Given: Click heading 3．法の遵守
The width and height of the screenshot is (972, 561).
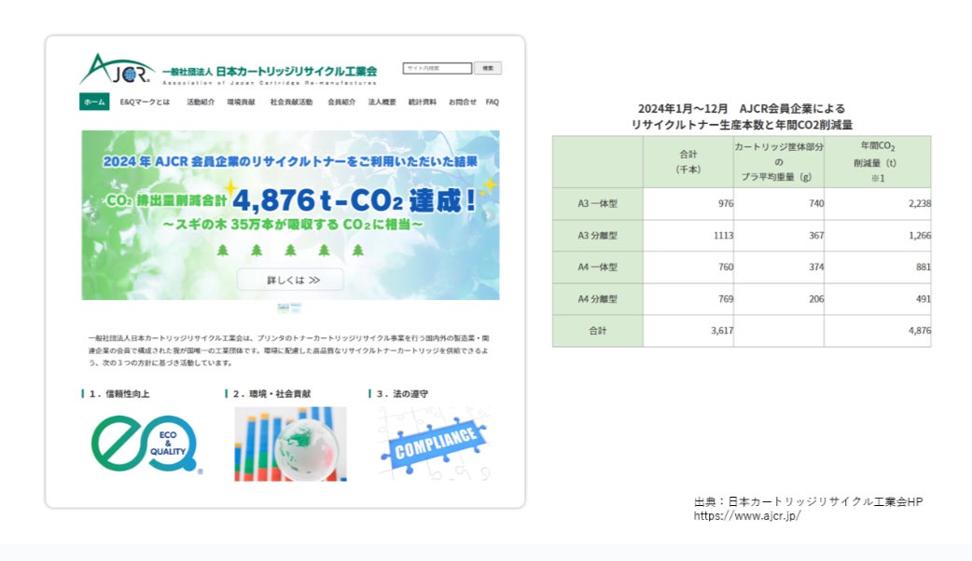Looking at the screenshot, I should [402, 394].
